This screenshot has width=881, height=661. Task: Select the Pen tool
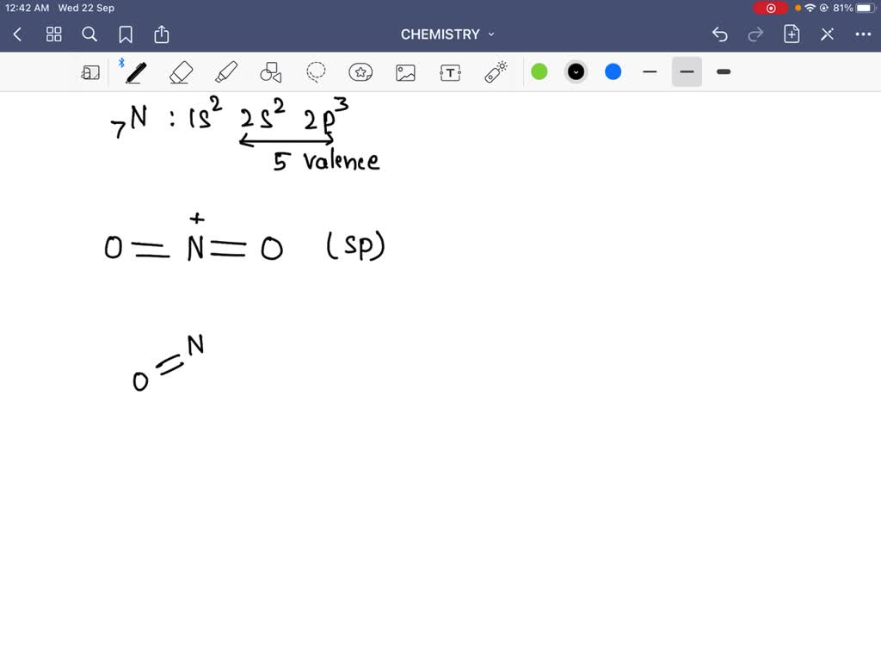click(x=135, y=71)
